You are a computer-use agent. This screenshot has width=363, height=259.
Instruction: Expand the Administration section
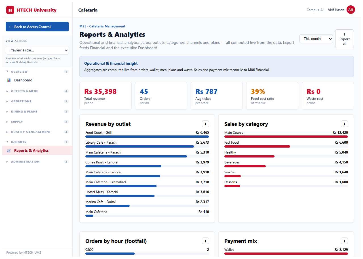37,162
